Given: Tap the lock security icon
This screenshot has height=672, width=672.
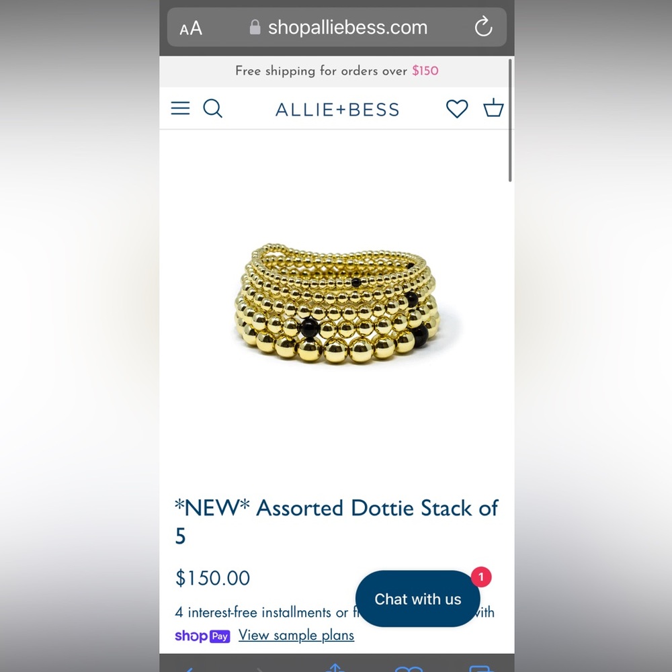Looking at the screenshot, I should coord(255,28).
